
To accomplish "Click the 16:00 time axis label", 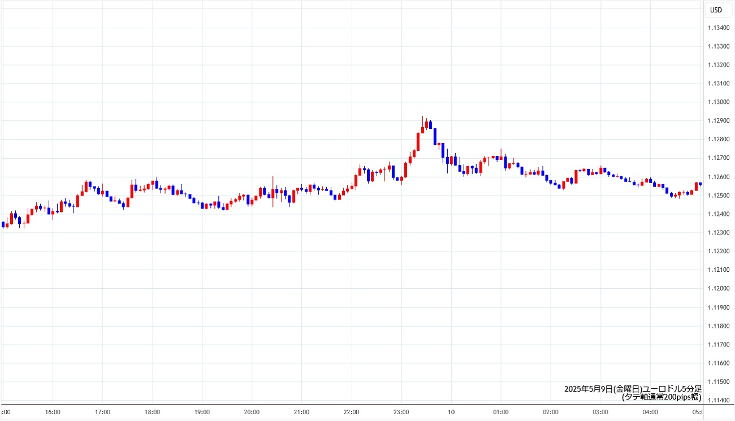I will [53, 413].
